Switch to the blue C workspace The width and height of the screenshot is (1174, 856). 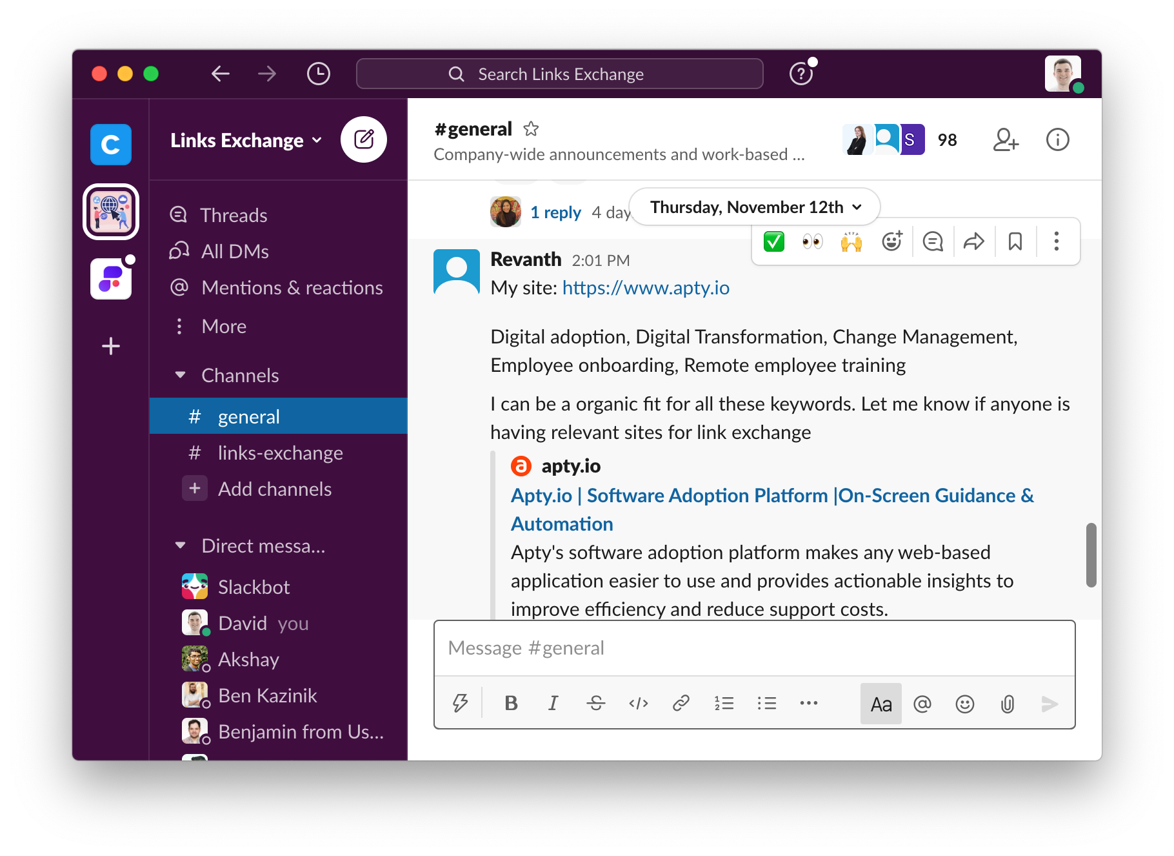point(111,145)
